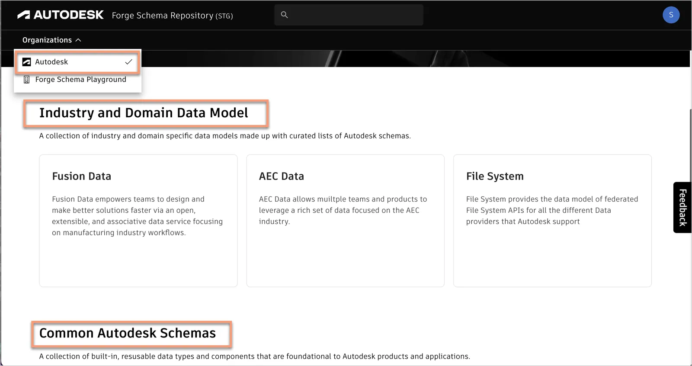This screenshot has width=692, height=366.
Task: Open the AEC Data card
Action: pyautogui.click(x=345, y=221)
